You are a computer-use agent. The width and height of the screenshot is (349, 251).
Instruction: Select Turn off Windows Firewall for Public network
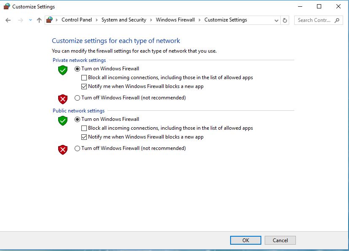point(77,148)
